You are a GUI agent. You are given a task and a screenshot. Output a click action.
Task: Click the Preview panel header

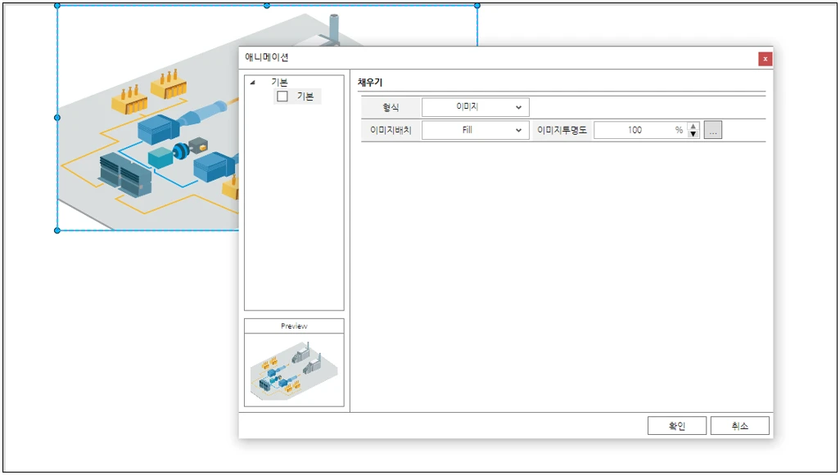coord(294,325)
